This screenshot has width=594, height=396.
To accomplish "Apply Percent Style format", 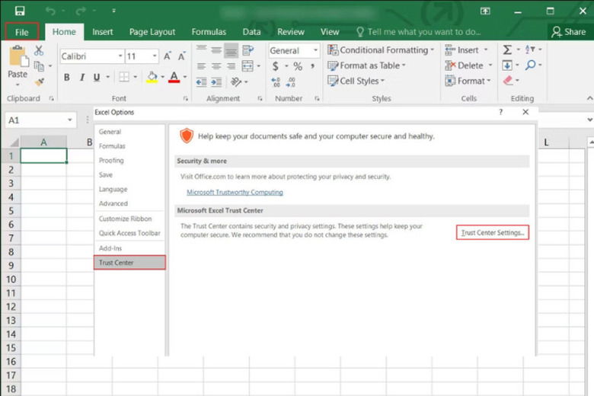I will pos(298,66).
